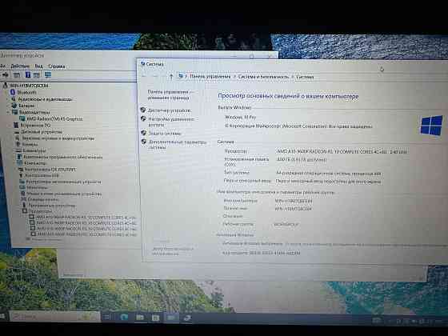Click the blue Help toolbar icon in Device Manager

(x=28, y=74)
